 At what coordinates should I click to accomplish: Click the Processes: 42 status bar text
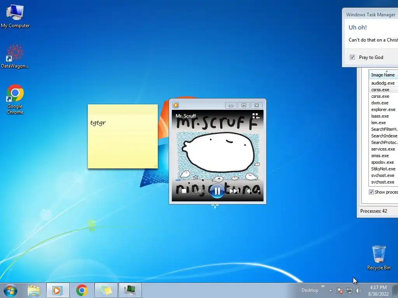tap(374, 211)
